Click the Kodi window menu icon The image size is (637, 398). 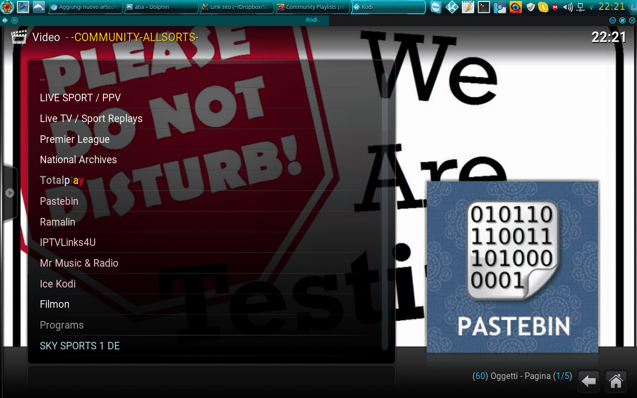5,20
